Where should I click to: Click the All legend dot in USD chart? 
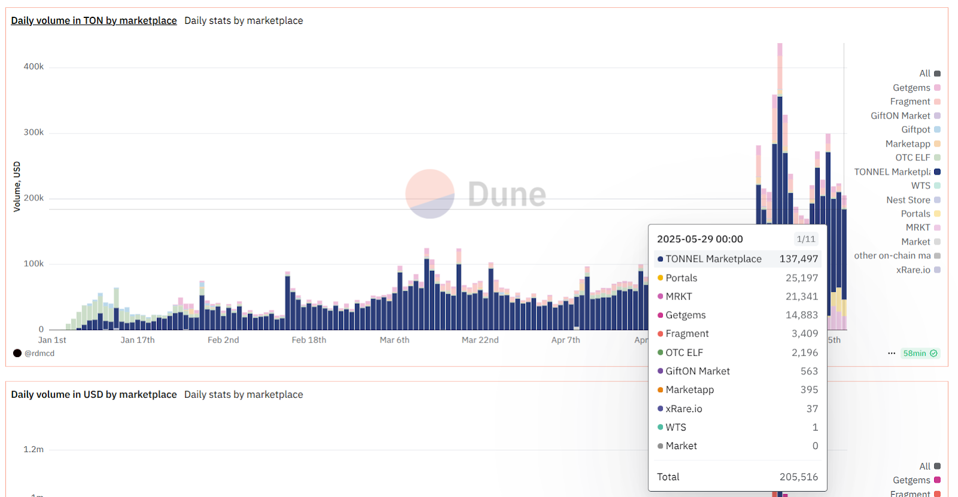[x=937, y=466]
